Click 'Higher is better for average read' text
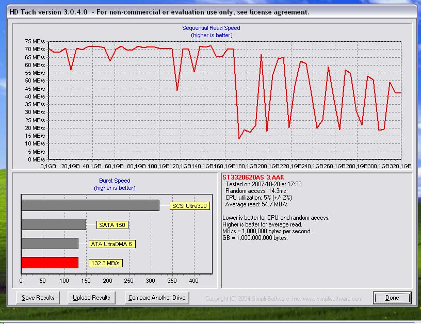 [x=262, y=224]
